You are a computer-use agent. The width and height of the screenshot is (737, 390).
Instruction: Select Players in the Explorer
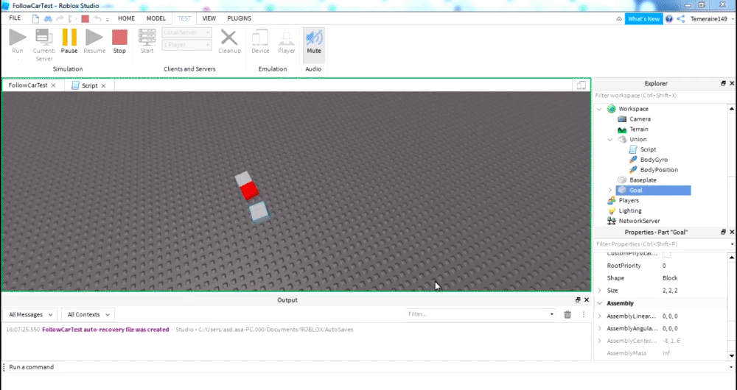(629, 200)
